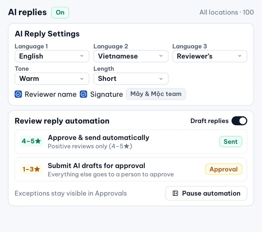Click the On status badge

60,12
